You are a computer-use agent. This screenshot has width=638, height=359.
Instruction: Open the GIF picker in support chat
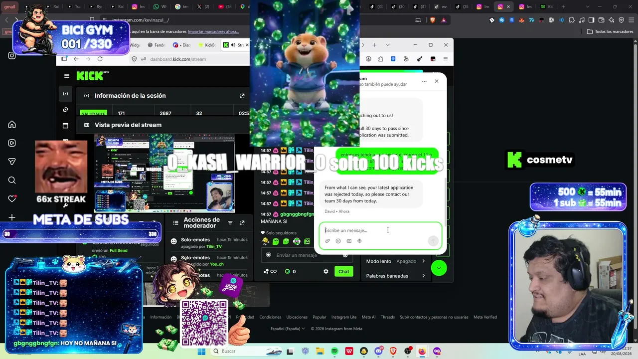coord(349,241)
